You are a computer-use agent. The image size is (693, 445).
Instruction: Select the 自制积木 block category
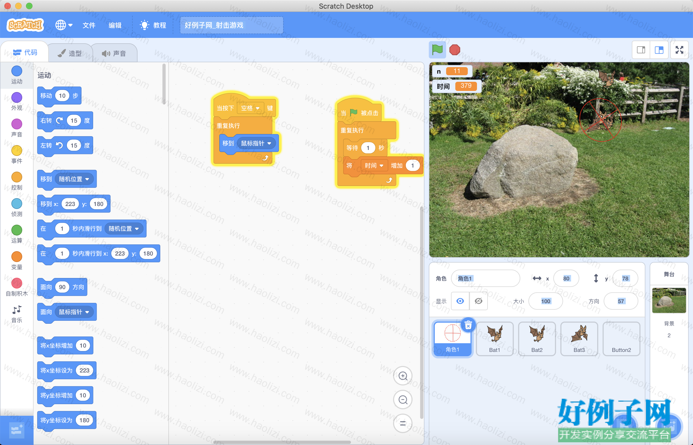pos(17,287)
